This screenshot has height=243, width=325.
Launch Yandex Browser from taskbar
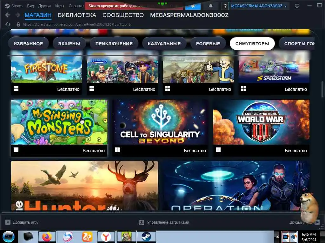[x=106, y=237]
